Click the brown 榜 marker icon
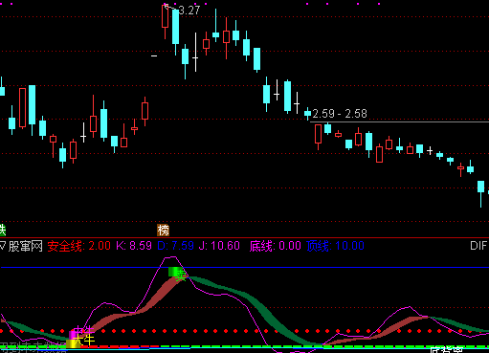Image resolution: width=489 pixels, height=353 pixels. [x=163, y=230]
